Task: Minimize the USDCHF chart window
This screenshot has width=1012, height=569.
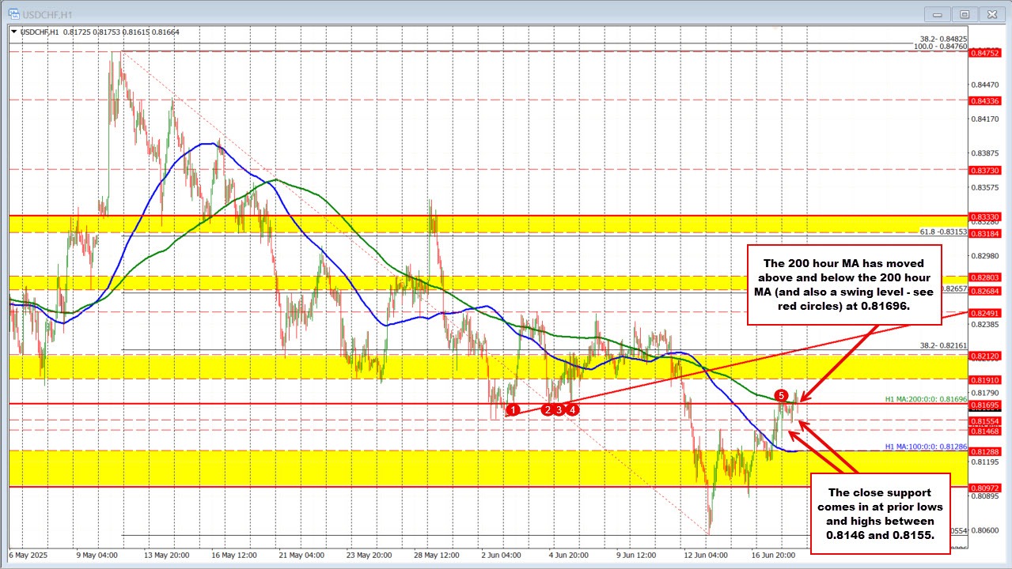Action: click(x=936, y=13)
